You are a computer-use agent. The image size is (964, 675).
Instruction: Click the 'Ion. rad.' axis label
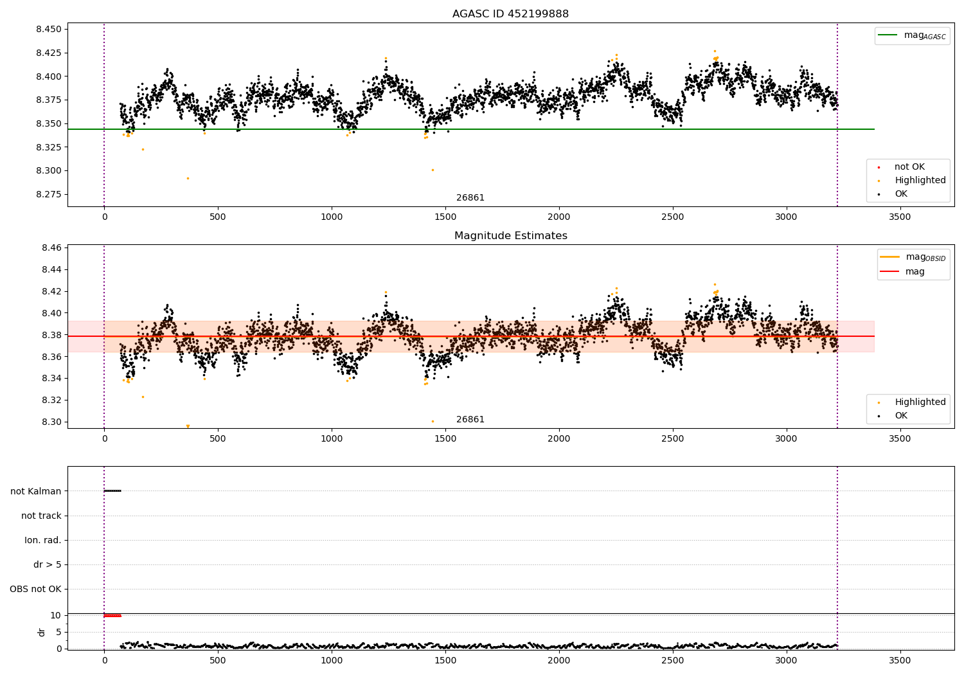click(x=43, y=540)
